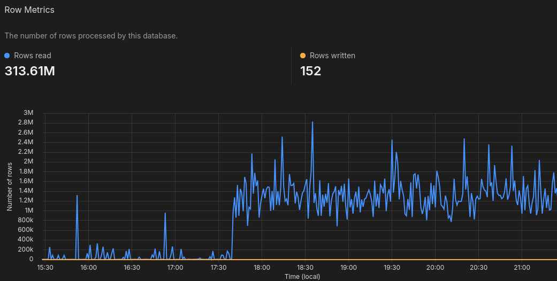Click the 17:00 time axis label
557x281 pixels.
pos(175,268)
